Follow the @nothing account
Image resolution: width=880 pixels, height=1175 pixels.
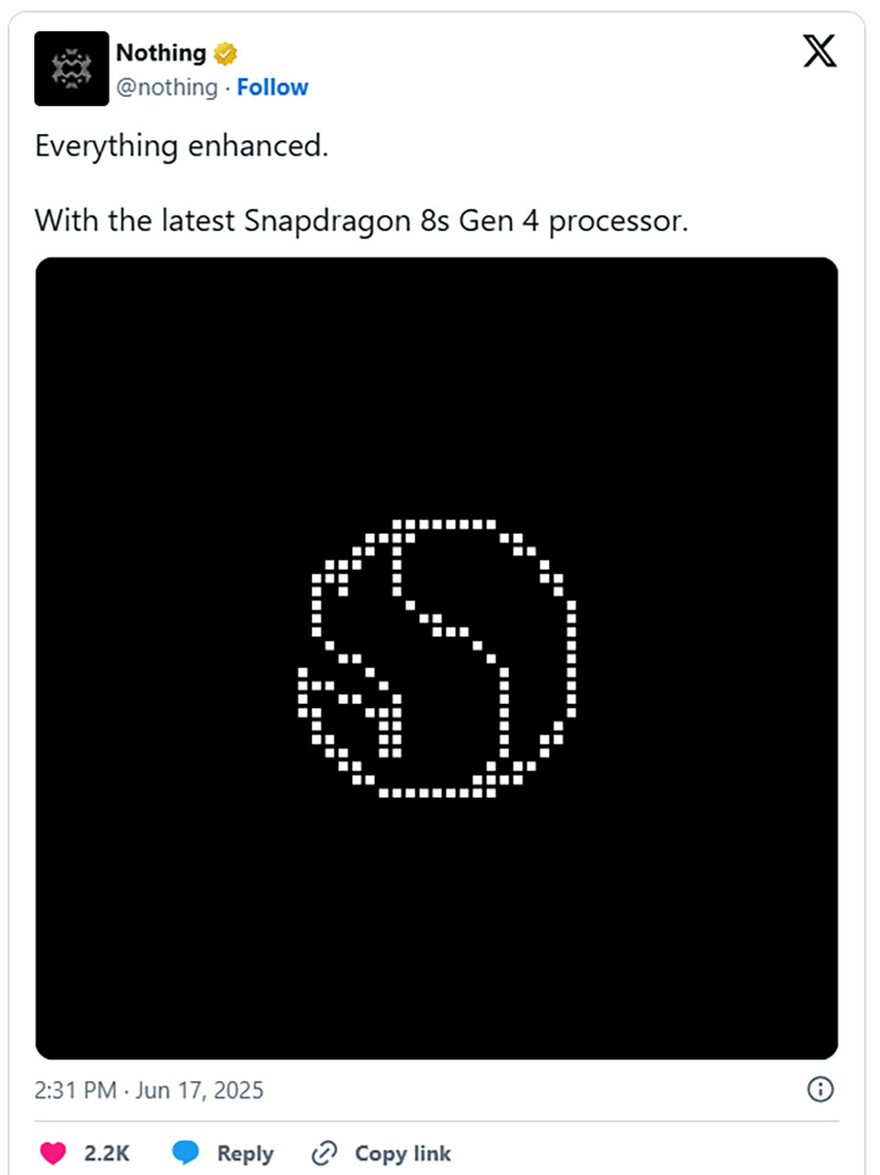pyautogui.click(x=272, y=87)
